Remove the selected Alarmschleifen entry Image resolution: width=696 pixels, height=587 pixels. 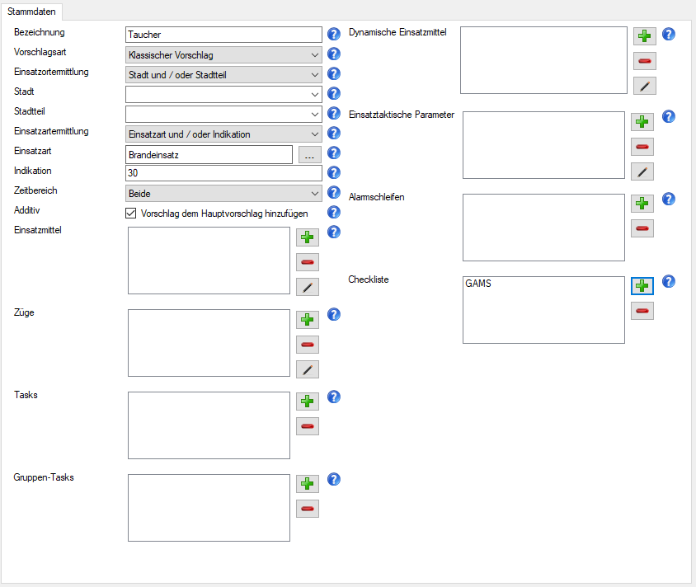coord(642,228)
